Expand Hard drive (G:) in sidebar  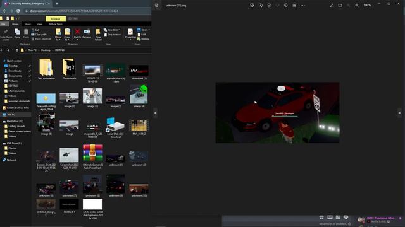coord(15,121)
